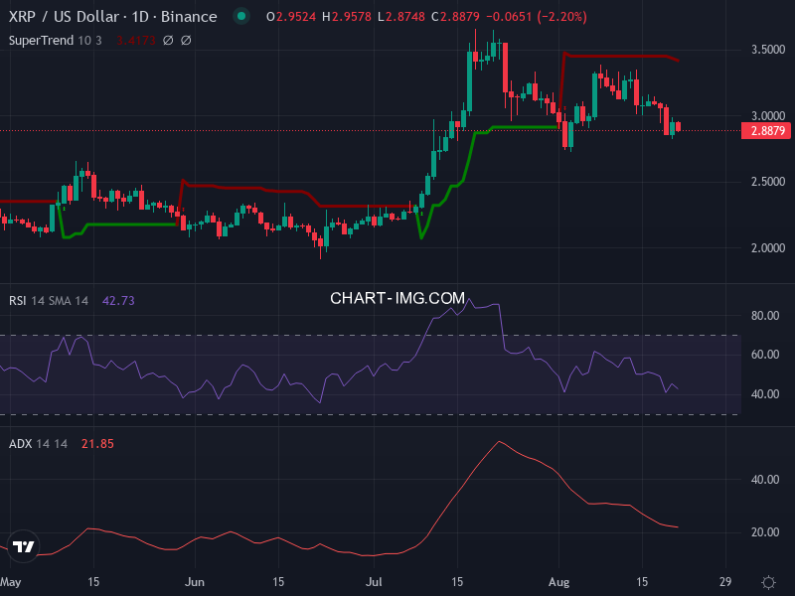Click the SuperTrend indicator label
The width and height of the screenshot is (795, 596).
point(41,40)
